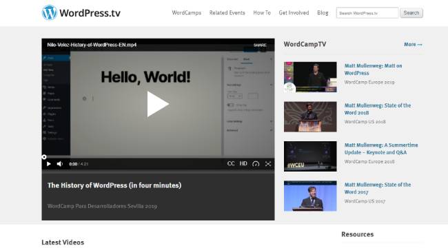Play the video with the large center play button
The width and height of the screenshot is (448, 248).
158,104
